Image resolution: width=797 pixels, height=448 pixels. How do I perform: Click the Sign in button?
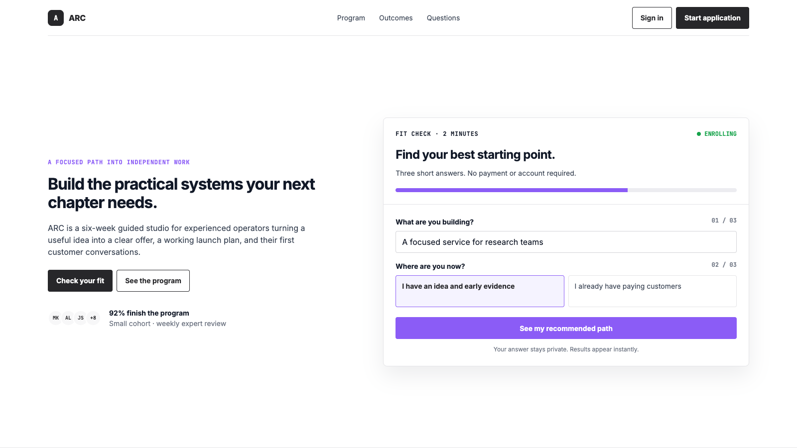point(652,18)
